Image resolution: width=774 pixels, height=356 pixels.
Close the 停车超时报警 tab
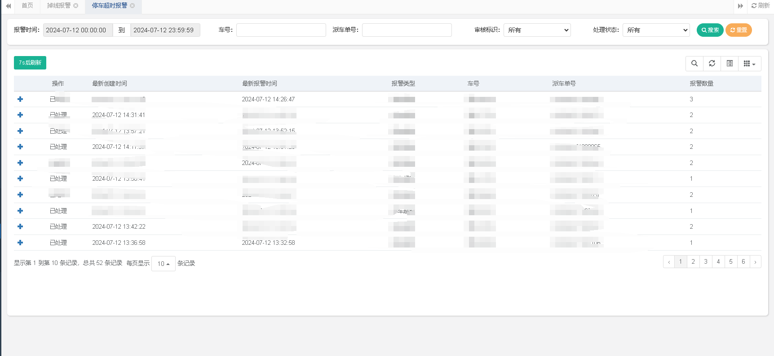(x=133, y=6)
